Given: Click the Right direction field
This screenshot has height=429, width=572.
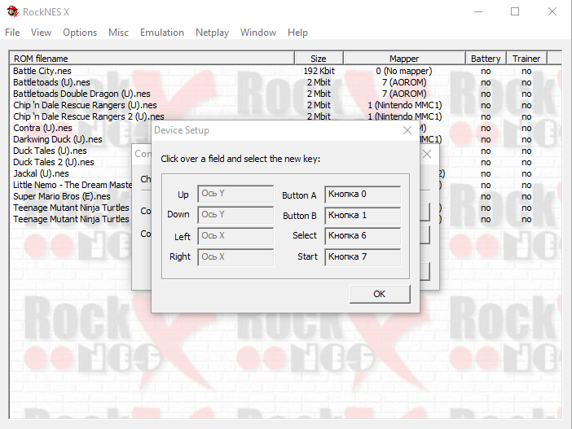Looking at the screenshot, I should (235, 257).
